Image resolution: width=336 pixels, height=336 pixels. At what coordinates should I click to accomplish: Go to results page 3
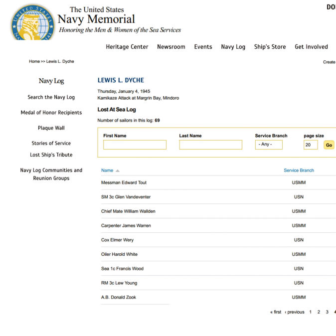click(327, 312)
